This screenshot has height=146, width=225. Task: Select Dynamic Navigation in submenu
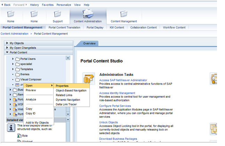click(x=68, y=100)
